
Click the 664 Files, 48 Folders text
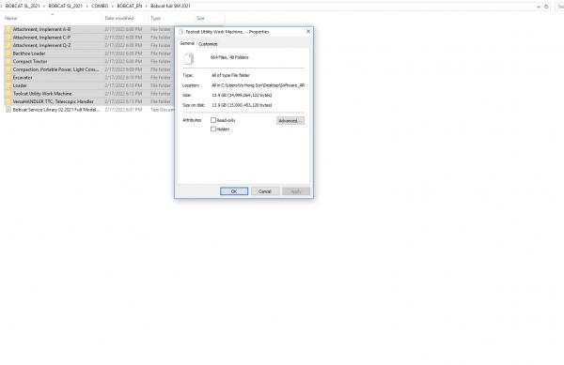click(229, 57)
